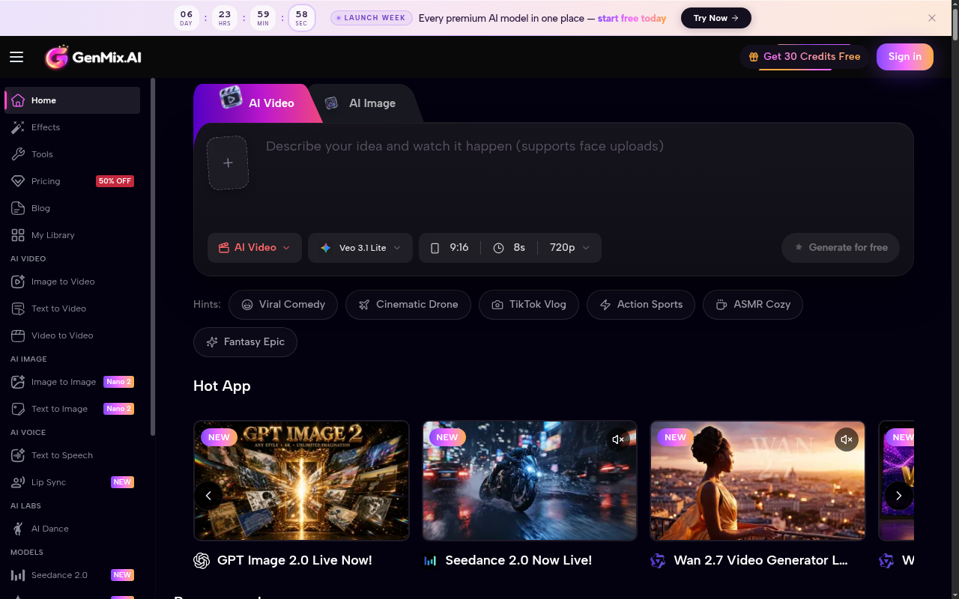Open the Veo 3.1 Lite model dropdown

click(x=360, y=248)
